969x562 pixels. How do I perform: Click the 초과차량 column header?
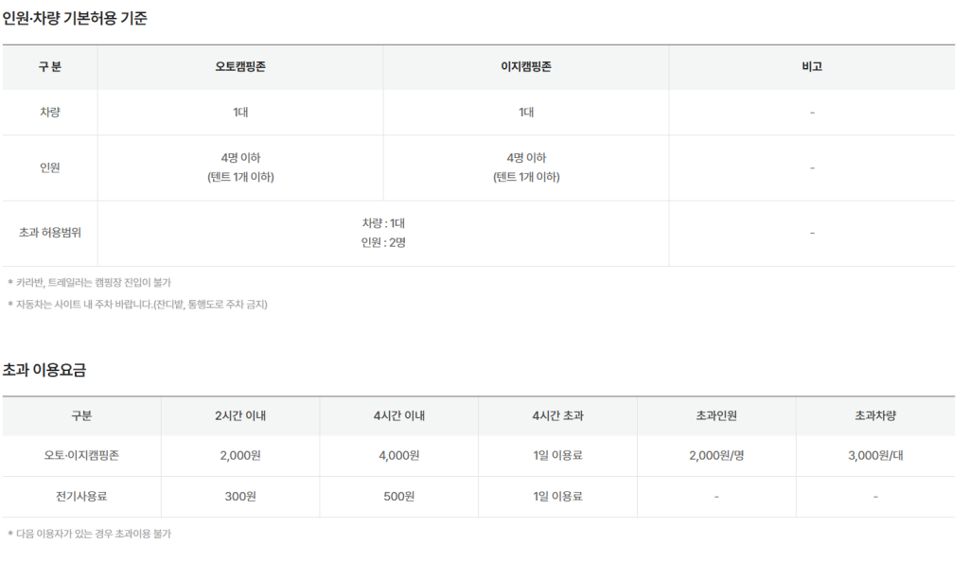click(x=875, y=415)
